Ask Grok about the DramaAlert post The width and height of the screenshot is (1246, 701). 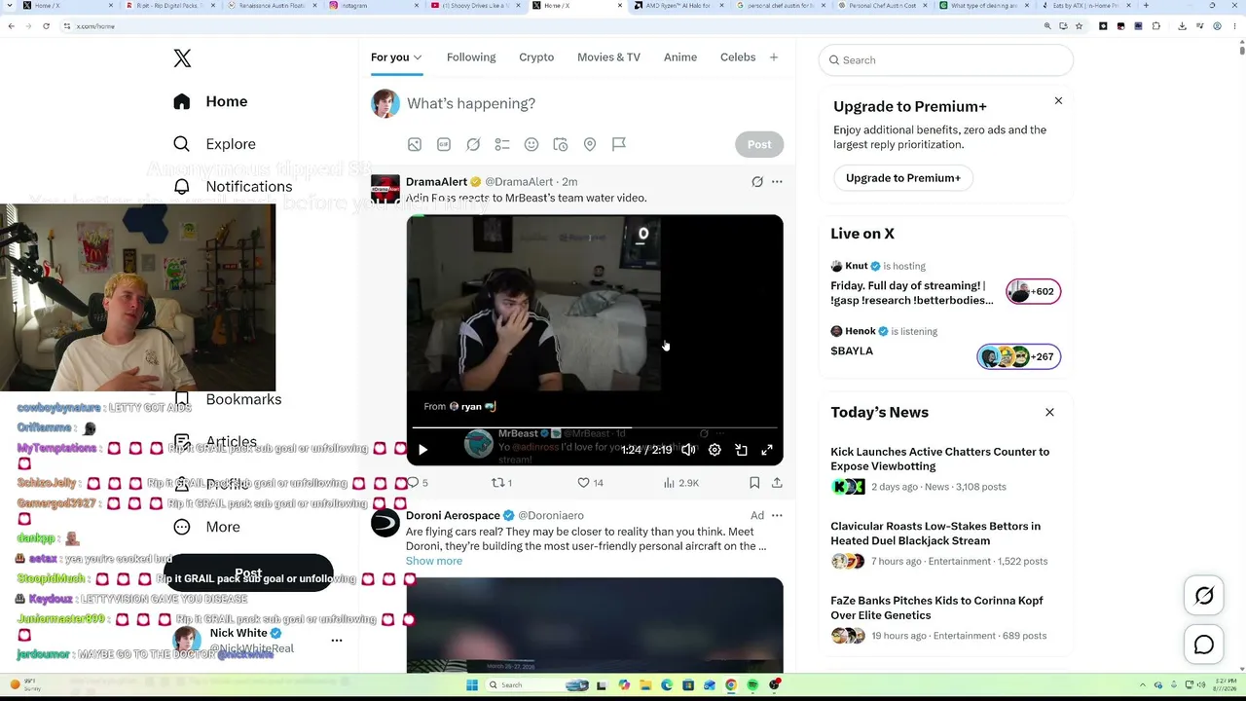[x=757, y=182]
